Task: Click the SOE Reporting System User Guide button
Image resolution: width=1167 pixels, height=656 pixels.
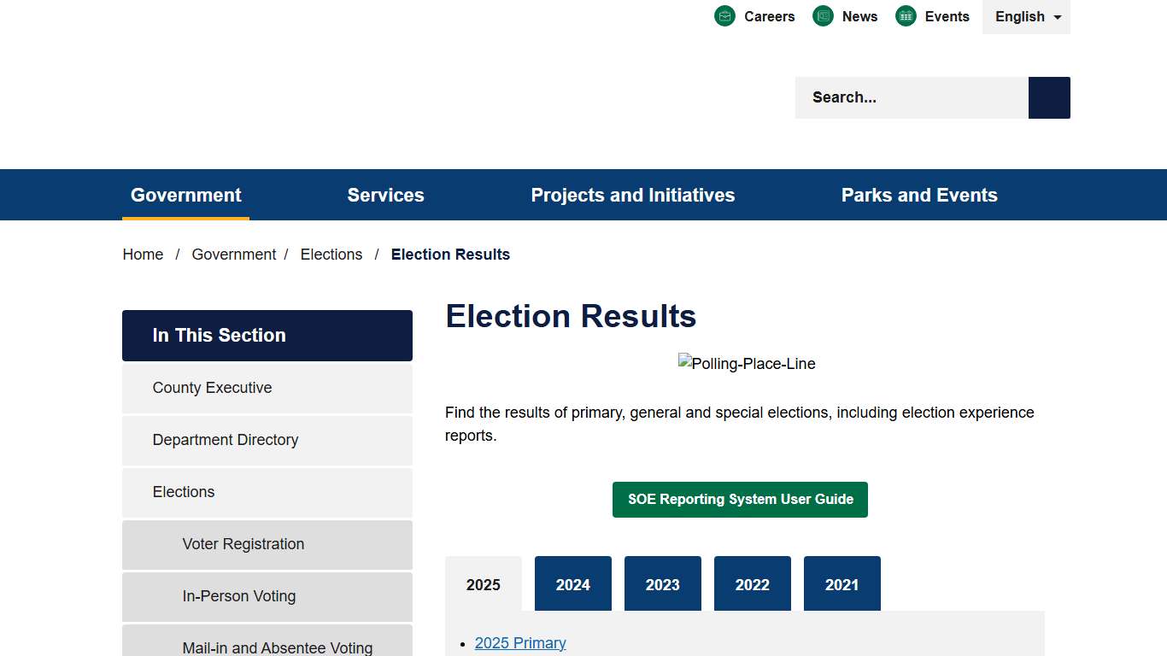Action: point(740,500)
